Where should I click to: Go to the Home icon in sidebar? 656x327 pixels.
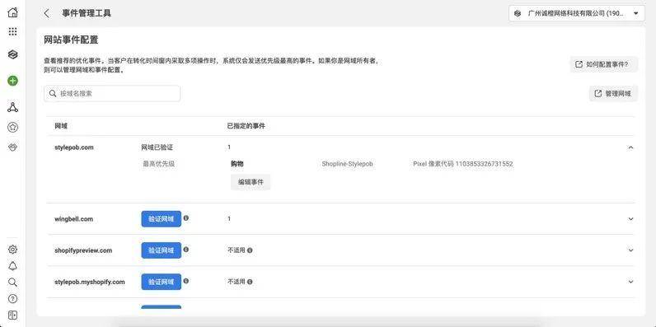(x=13, y=12)
